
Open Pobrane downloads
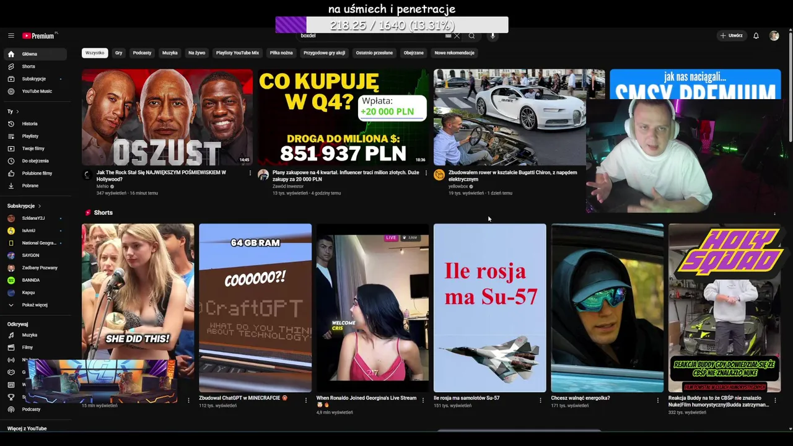pos(30,186)
